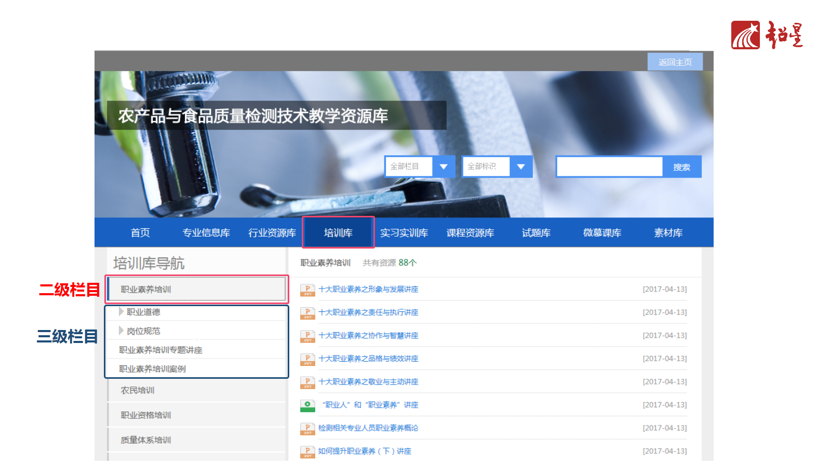Open link 十大职业素养之形象与发展讲座
This screenshot has height=467, width=831.
click(x=368, y=290)
